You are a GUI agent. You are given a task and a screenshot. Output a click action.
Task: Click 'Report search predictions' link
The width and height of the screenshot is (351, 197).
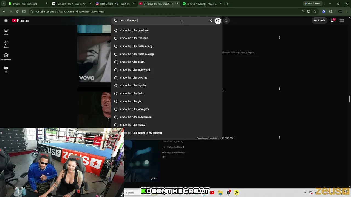tap(208, 138)
